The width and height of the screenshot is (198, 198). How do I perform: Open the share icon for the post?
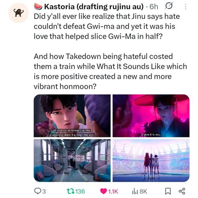[182, 191]
